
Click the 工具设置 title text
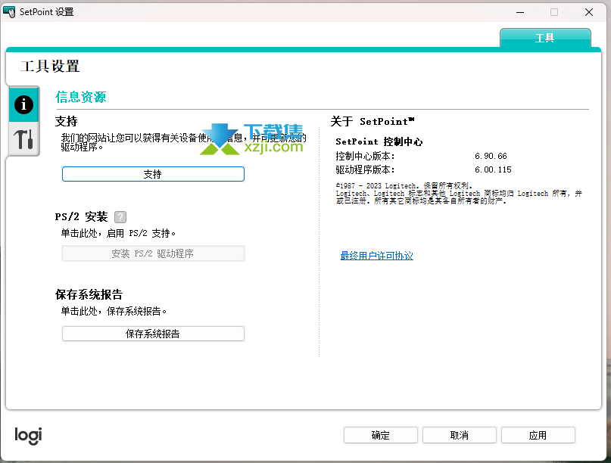pos(50,67)
